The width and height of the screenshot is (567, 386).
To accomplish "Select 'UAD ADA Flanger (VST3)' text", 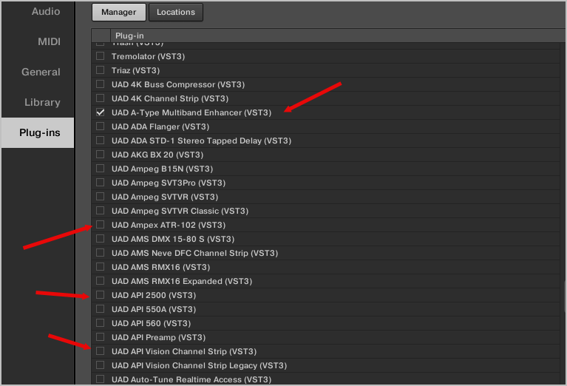I will coord(160,127).
